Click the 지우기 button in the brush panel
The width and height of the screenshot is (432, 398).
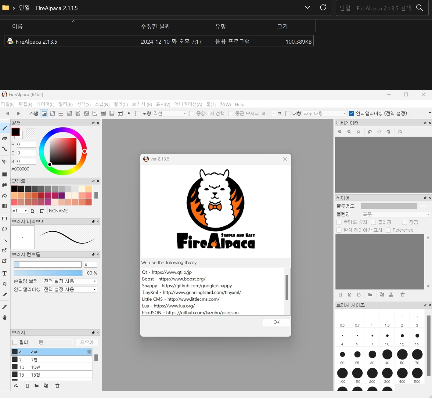(87, 342)
